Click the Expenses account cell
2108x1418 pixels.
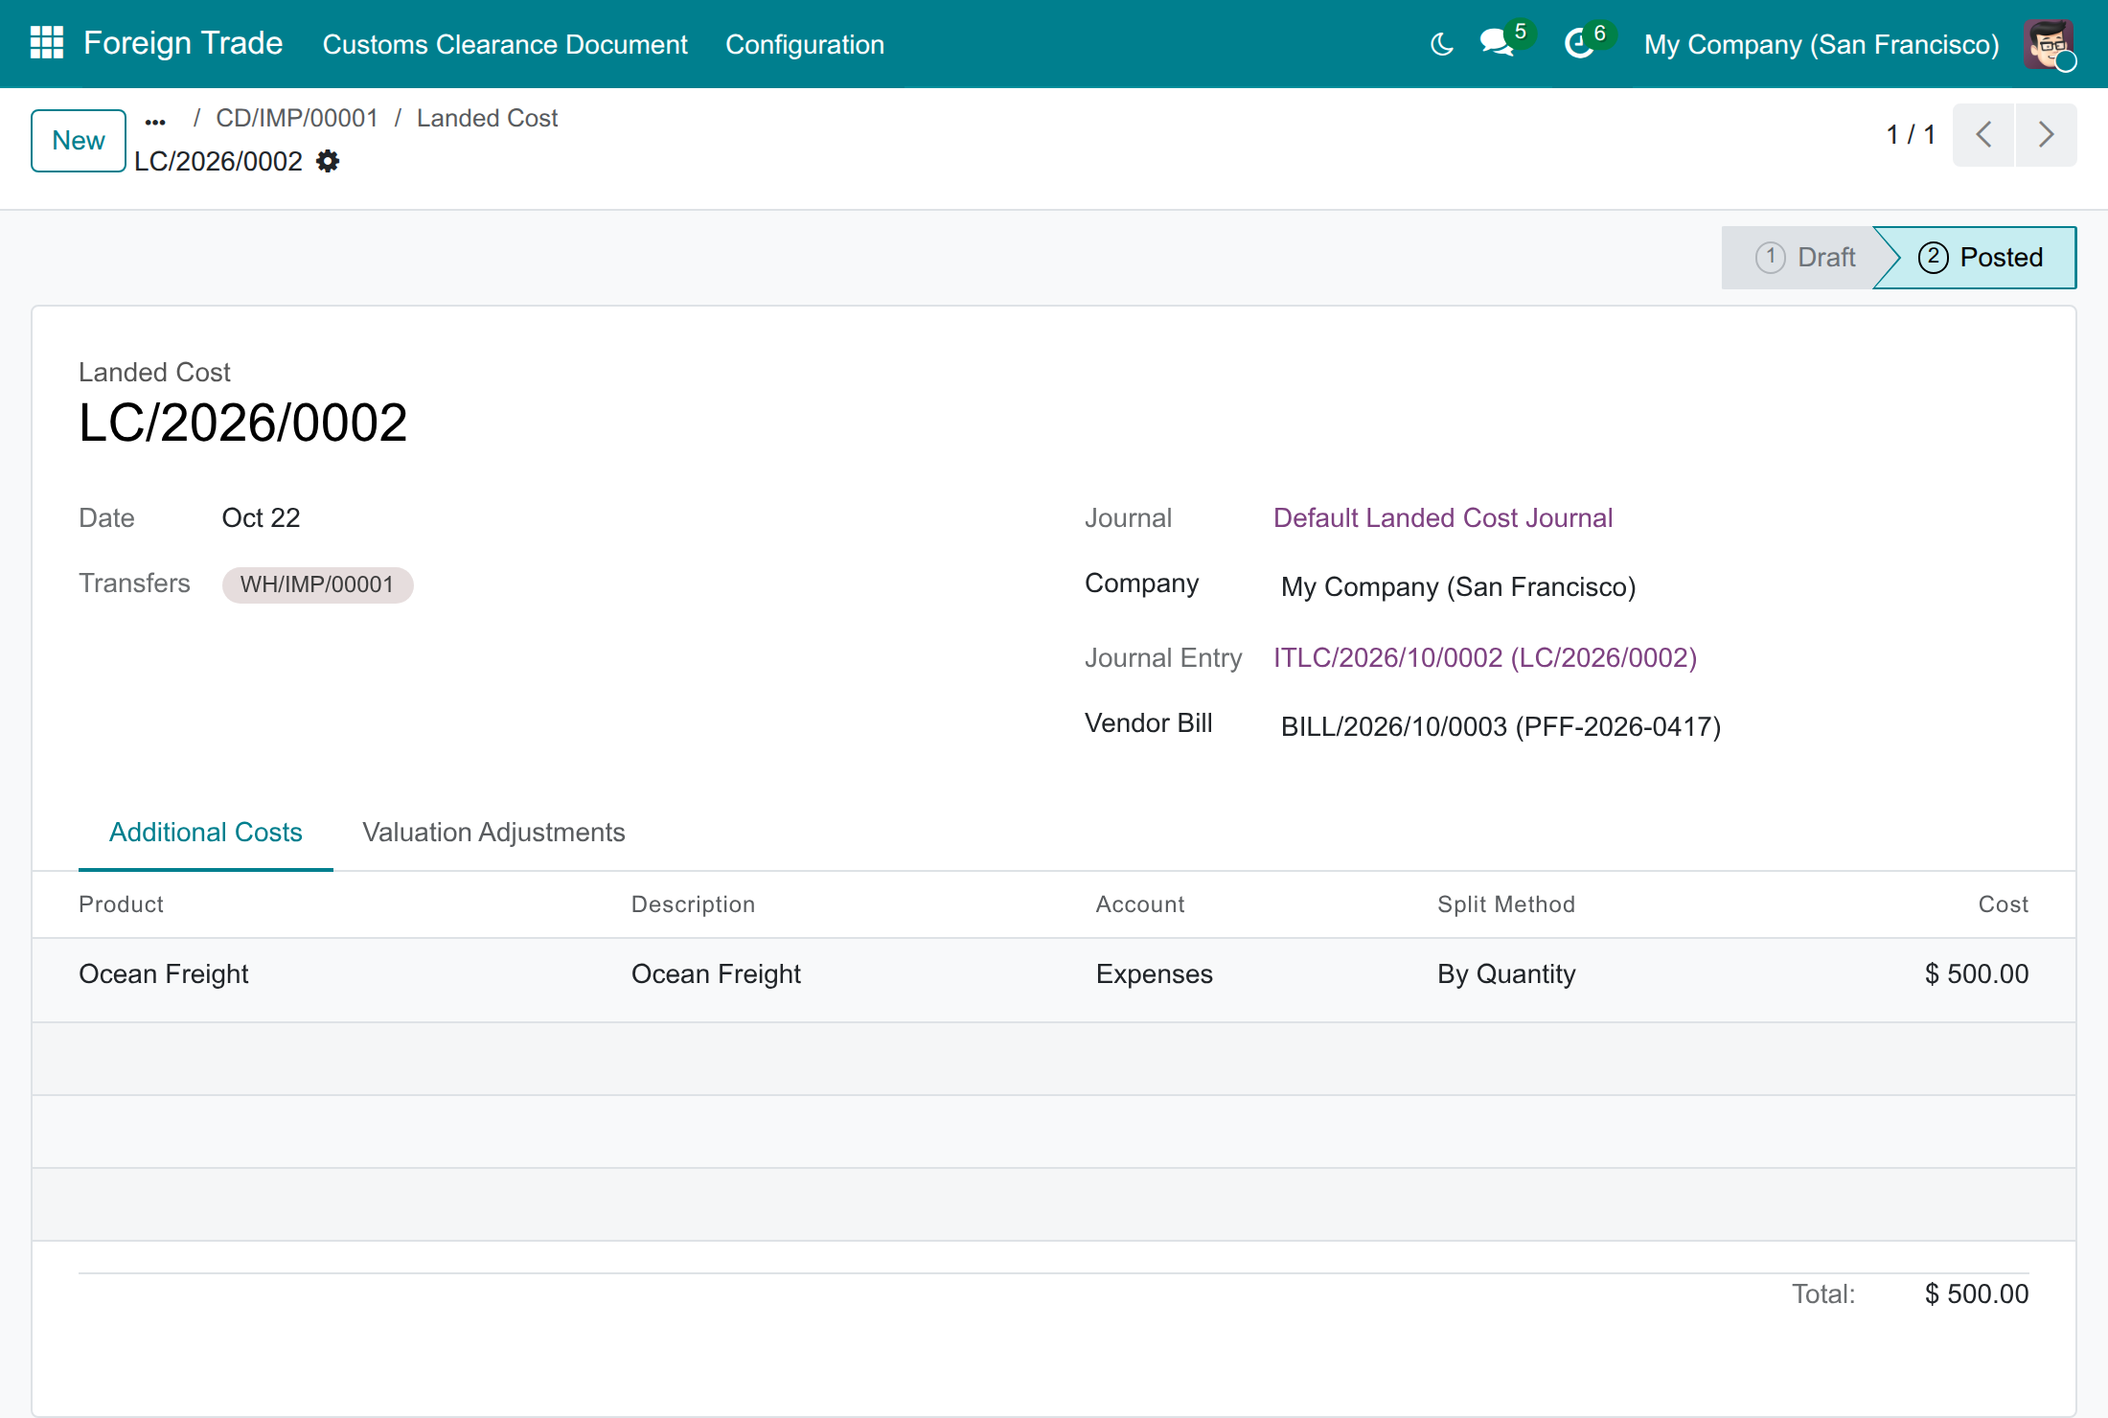[x=1154, y=973]
